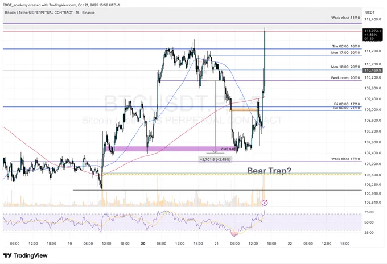Click 106,250.0 on the price axis
387x264 pixels.
point(373,184)
